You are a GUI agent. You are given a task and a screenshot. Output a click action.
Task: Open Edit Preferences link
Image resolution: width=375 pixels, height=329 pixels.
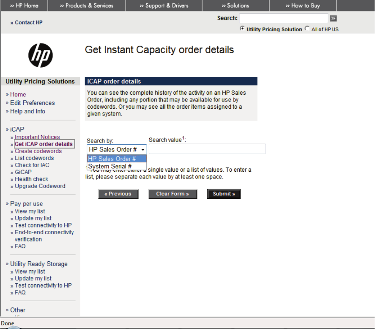tap(32, 103)
